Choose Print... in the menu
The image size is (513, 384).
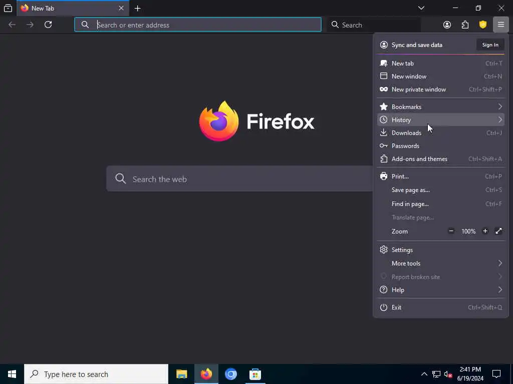(441, 176)
